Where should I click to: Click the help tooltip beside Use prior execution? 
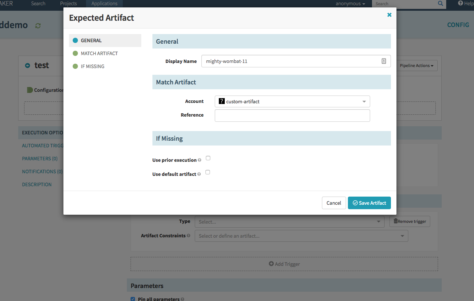pos(199,160)
